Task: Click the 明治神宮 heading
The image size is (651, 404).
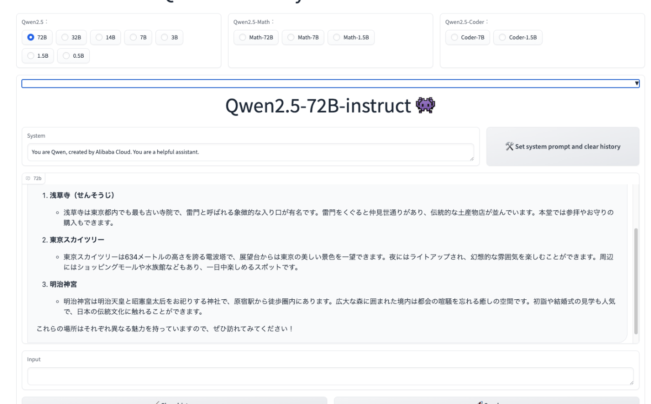Action: point(63,284)
